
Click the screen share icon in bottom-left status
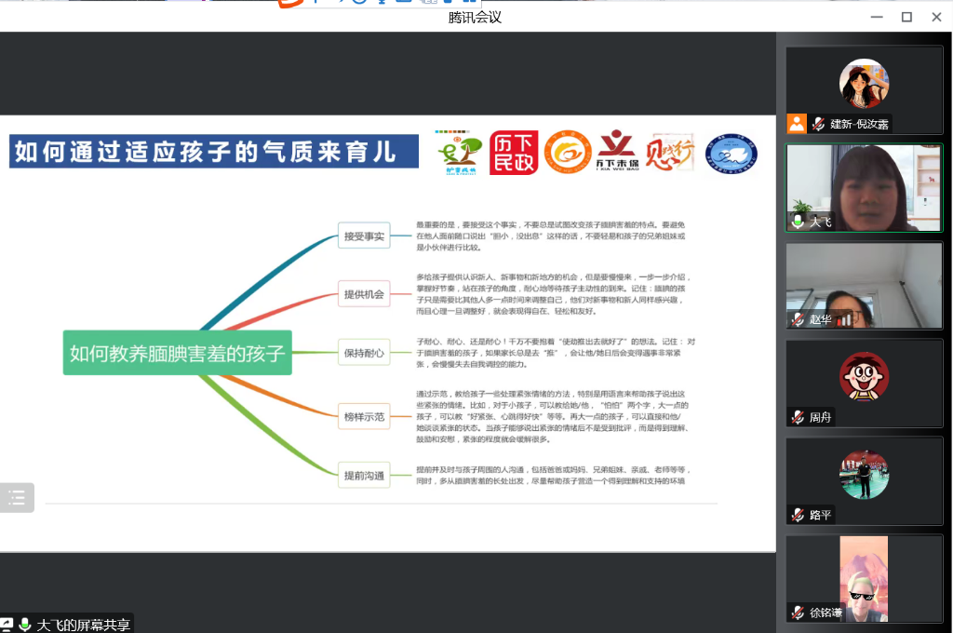click(7, 625)
